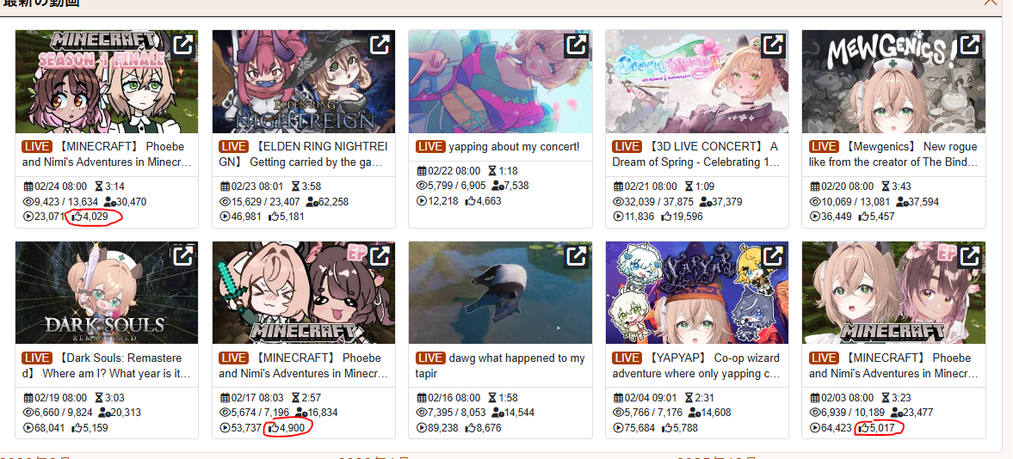Screen dimensions: 1013x459
Task: Click the tapir video thumbnail image
Action: pyautogui.click(x=501, y=292)
